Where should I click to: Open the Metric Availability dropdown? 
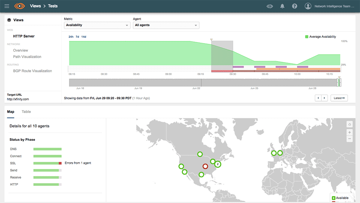(x=97, y=25)
